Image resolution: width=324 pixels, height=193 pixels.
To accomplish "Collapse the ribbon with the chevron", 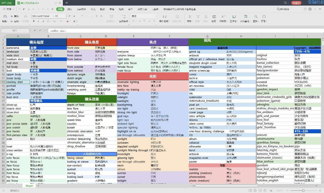I will [x=319, y=9].
